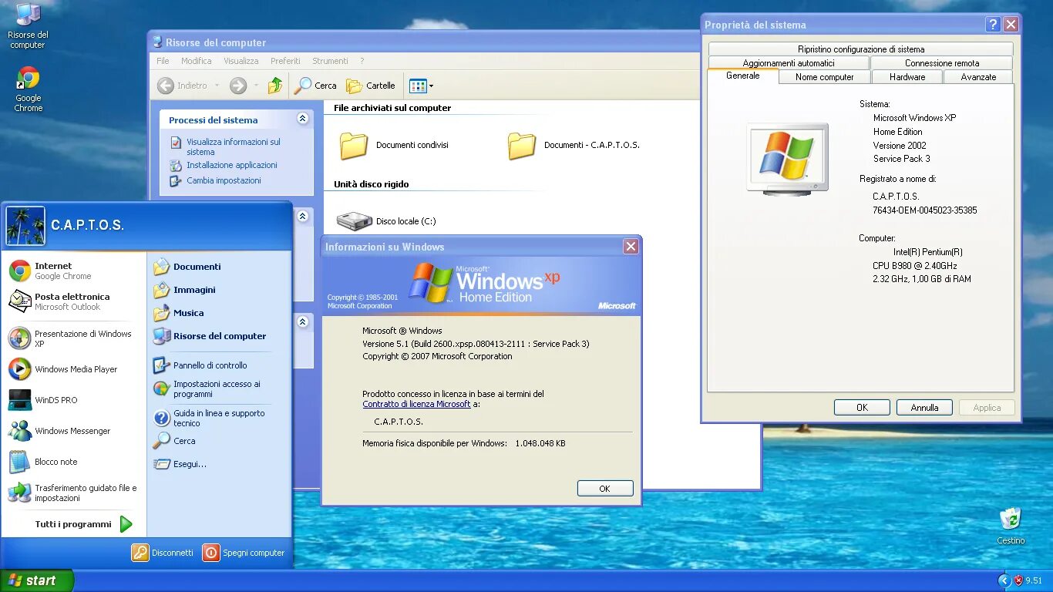Switch to Connessione remota tab
This screenshot has height=592, width=1053.
click(x=942, y=63)
